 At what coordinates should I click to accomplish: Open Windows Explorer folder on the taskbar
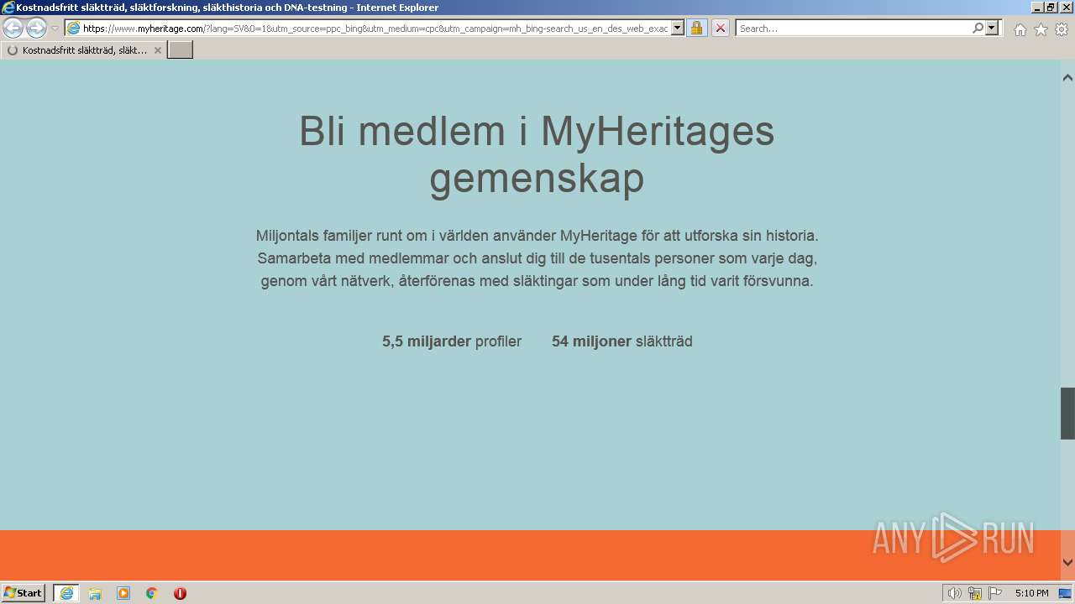pyautogui.click(x=95, y=593)
